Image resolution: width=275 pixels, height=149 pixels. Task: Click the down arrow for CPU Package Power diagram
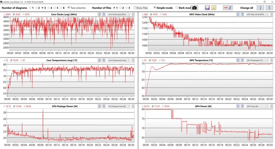point(104,106)
